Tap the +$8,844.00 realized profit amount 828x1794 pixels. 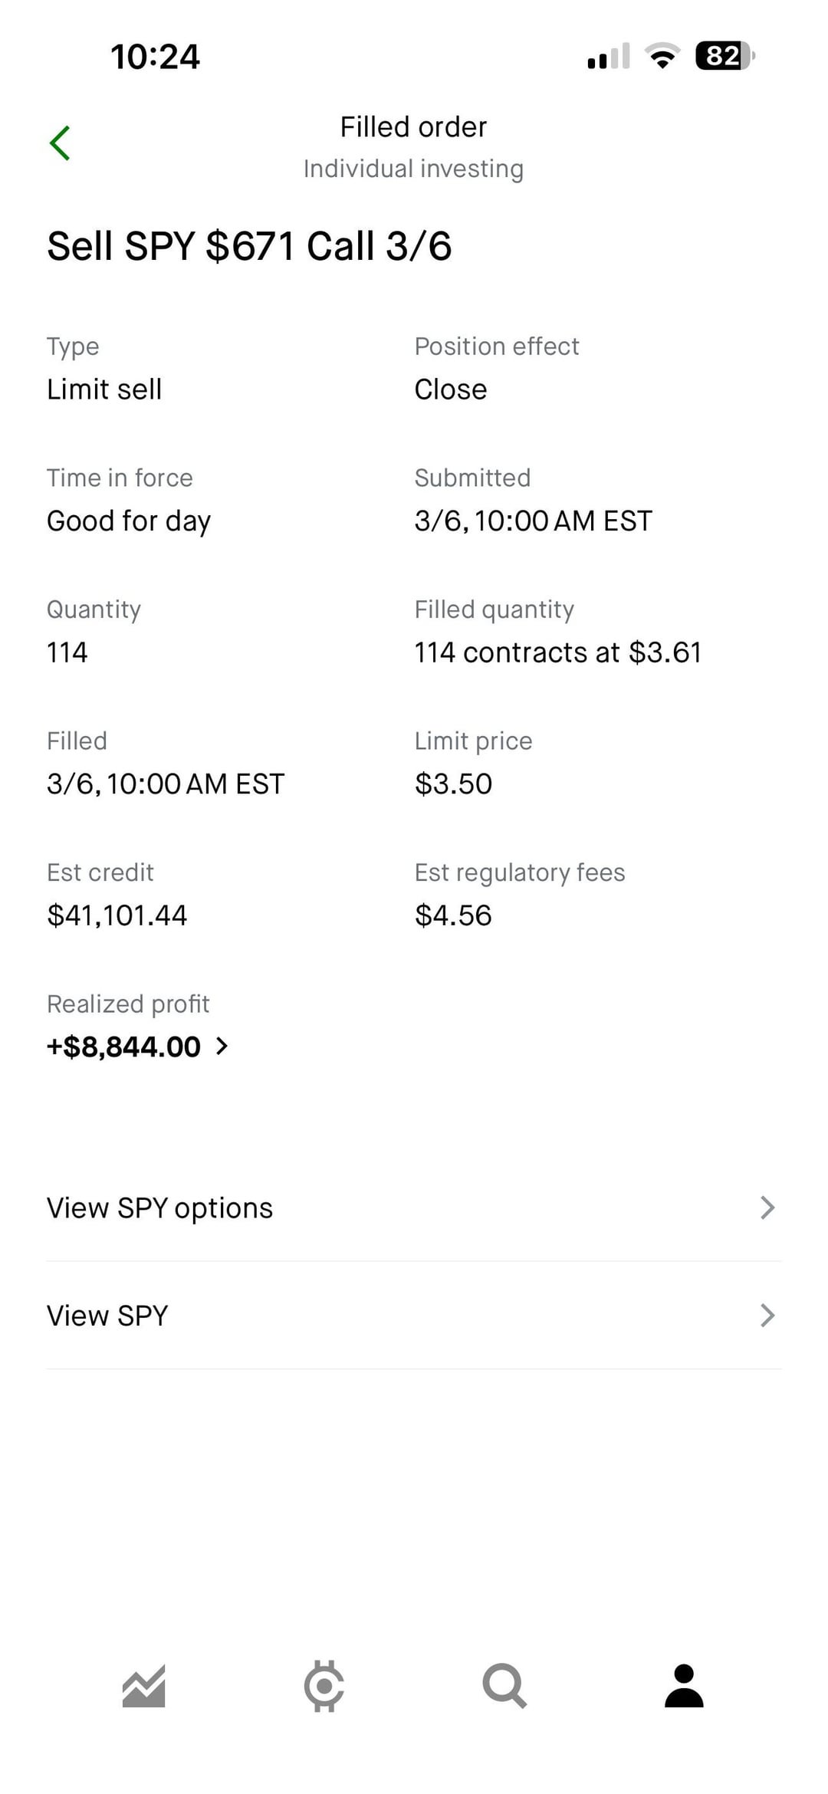[124, 1046]
